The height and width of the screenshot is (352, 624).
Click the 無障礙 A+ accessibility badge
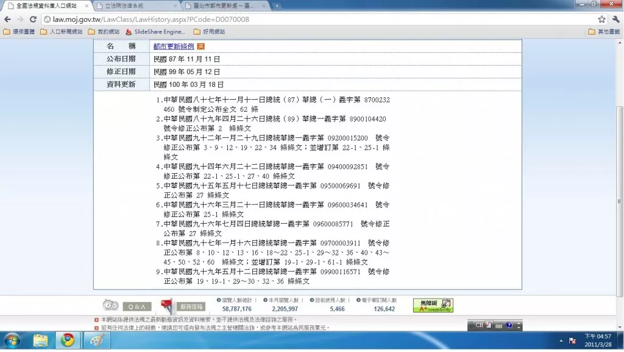click(433, 305)
